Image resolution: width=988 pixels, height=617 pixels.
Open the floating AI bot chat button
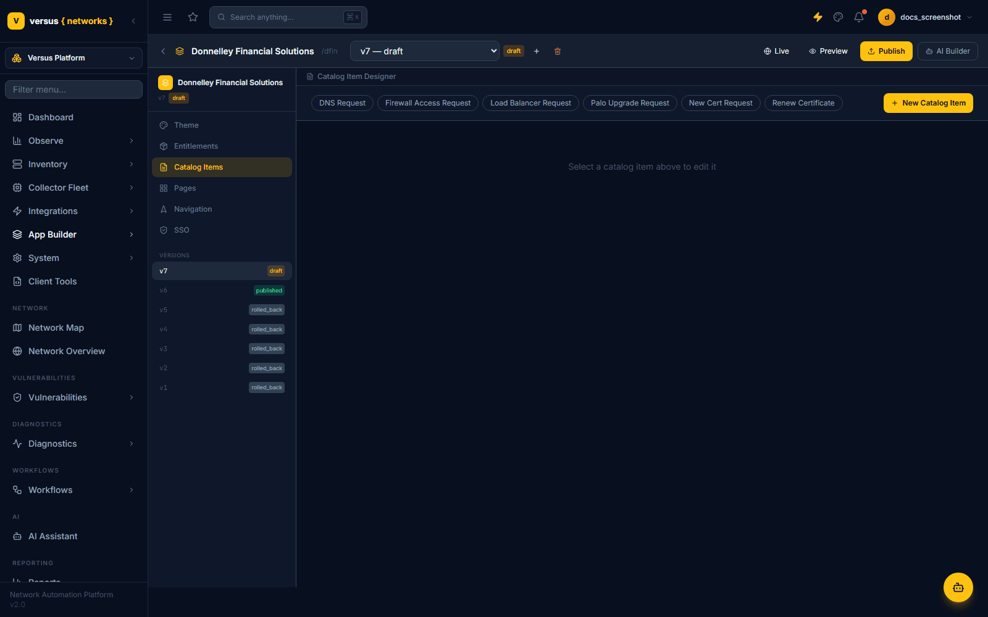click(958, 587)
